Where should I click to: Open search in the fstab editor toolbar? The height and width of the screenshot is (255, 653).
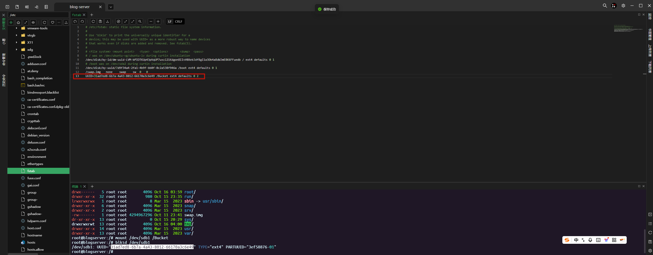click(140, 21)
